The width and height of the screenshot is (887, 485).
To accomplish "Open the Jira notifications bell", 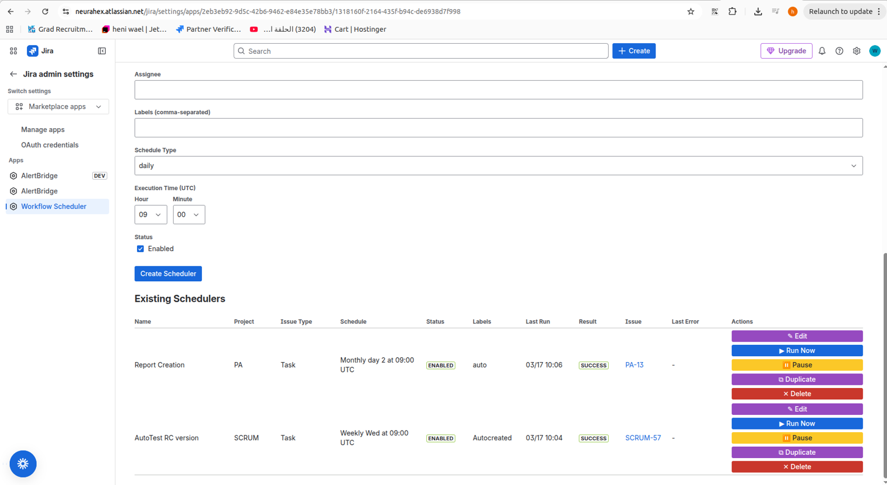I will (x=822, y=51).
